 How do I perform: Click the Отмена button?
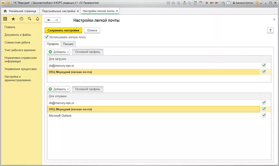92,30
